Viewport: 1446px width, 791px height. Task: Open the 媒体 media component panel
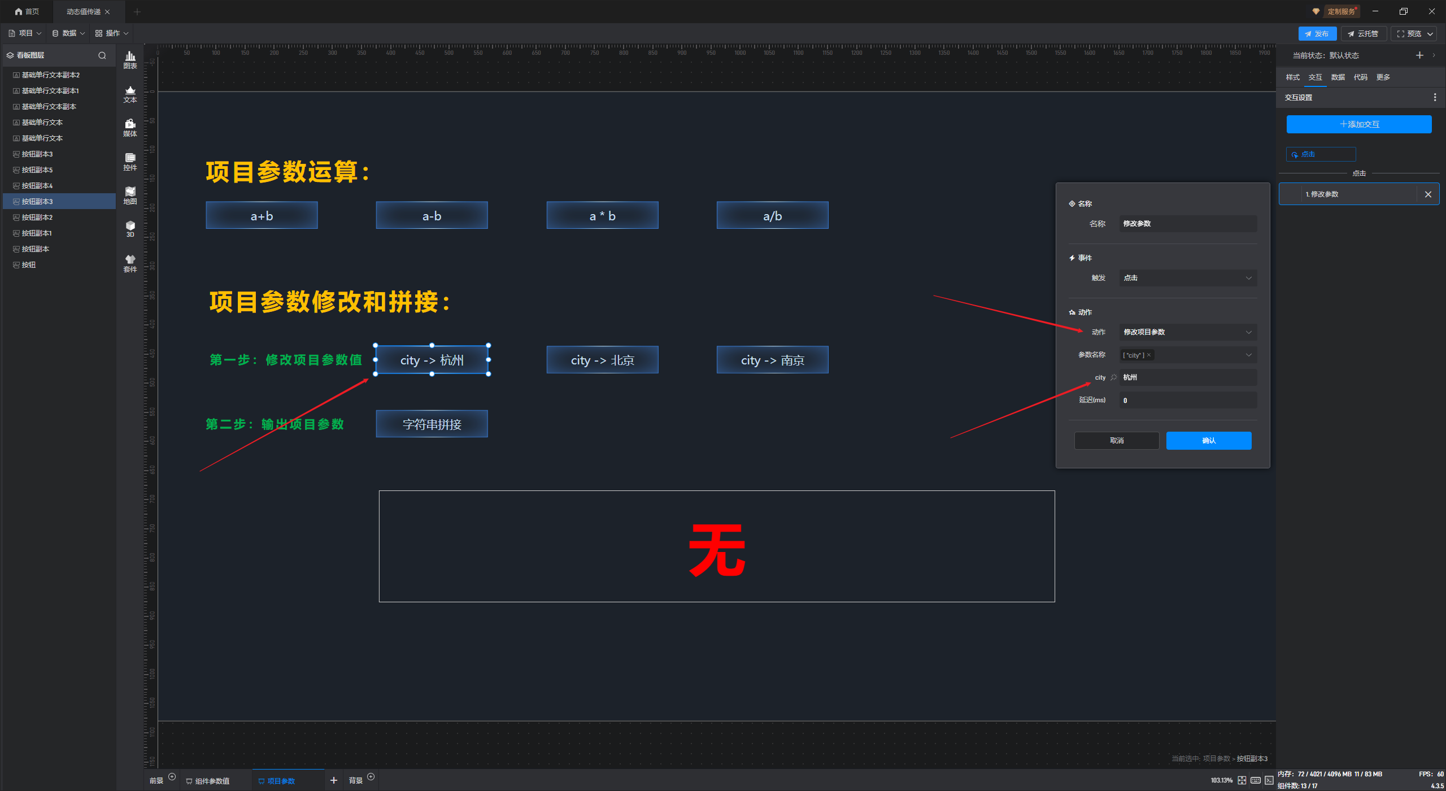pos(130,127)
